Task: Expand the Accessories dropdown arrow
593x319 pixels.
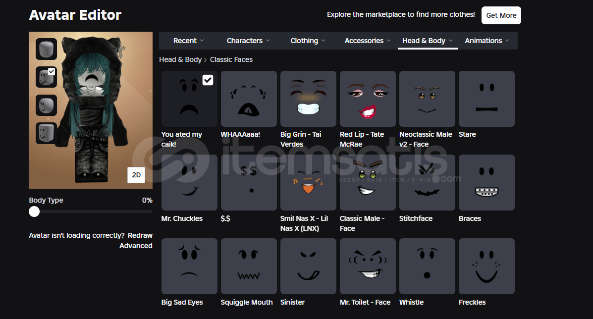Action: click(389, 41)
